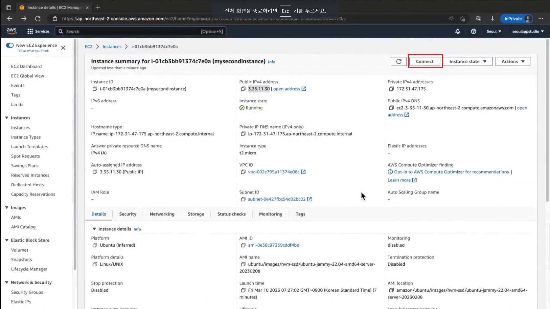Copy the AMI ID
This screenshot has width=550, height=309.
[x=243, y=245]
